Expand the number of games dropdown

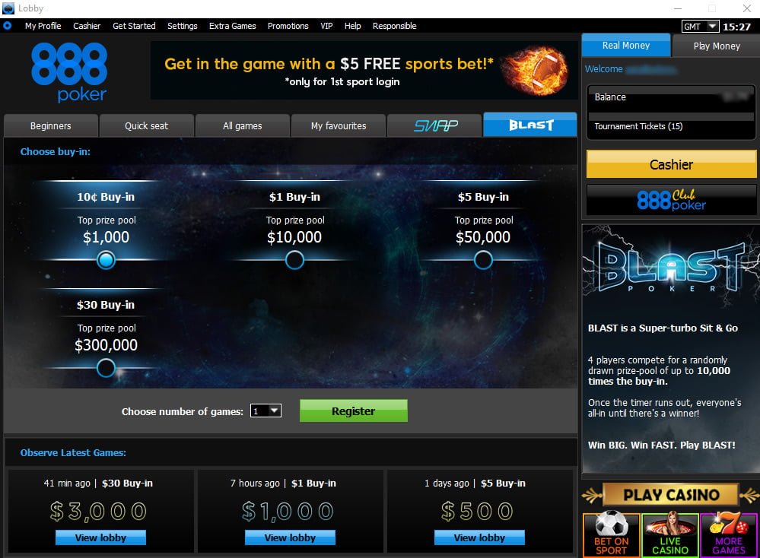tap(266, 411)
